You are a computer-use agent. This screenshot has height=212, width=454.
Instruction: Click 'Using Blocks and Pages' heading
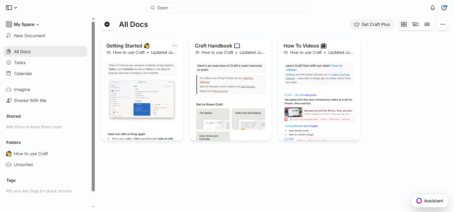pyautogui.click(x=301, y=126)
